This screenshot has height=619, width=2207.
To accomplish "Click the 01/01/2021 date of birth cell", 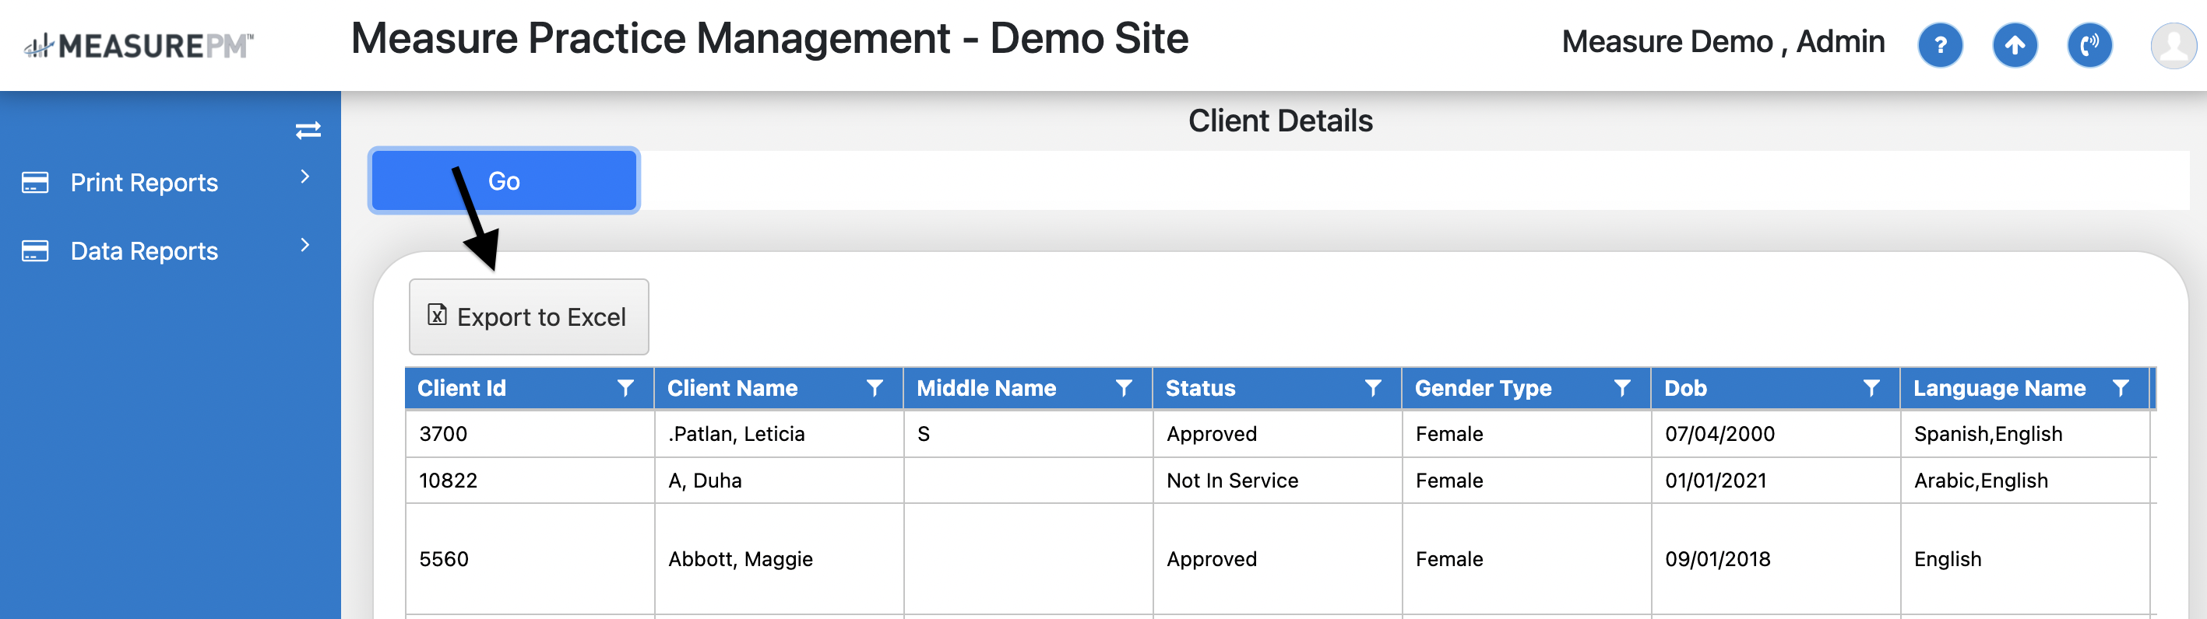I will pos(1777,481).
